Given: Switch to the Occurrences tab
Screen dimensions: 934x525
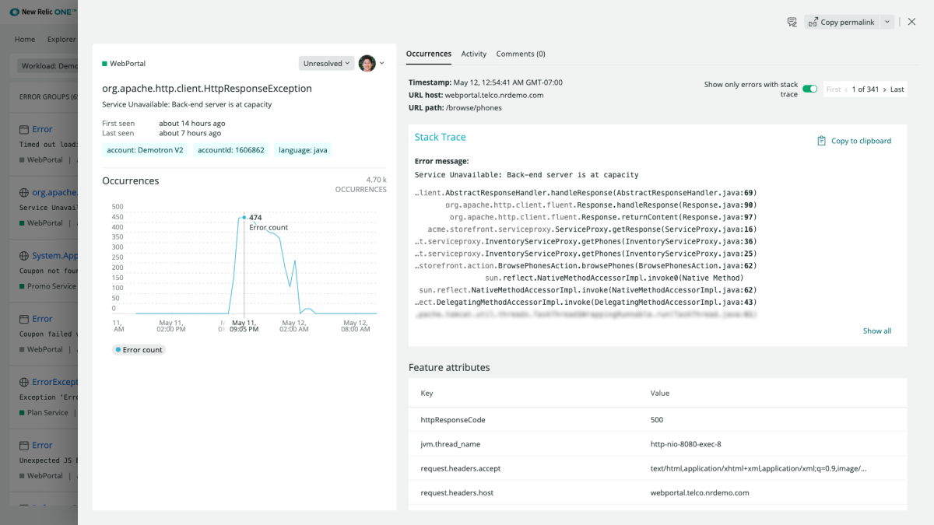Looking at the screenshot, I should (x=429, y=54).
